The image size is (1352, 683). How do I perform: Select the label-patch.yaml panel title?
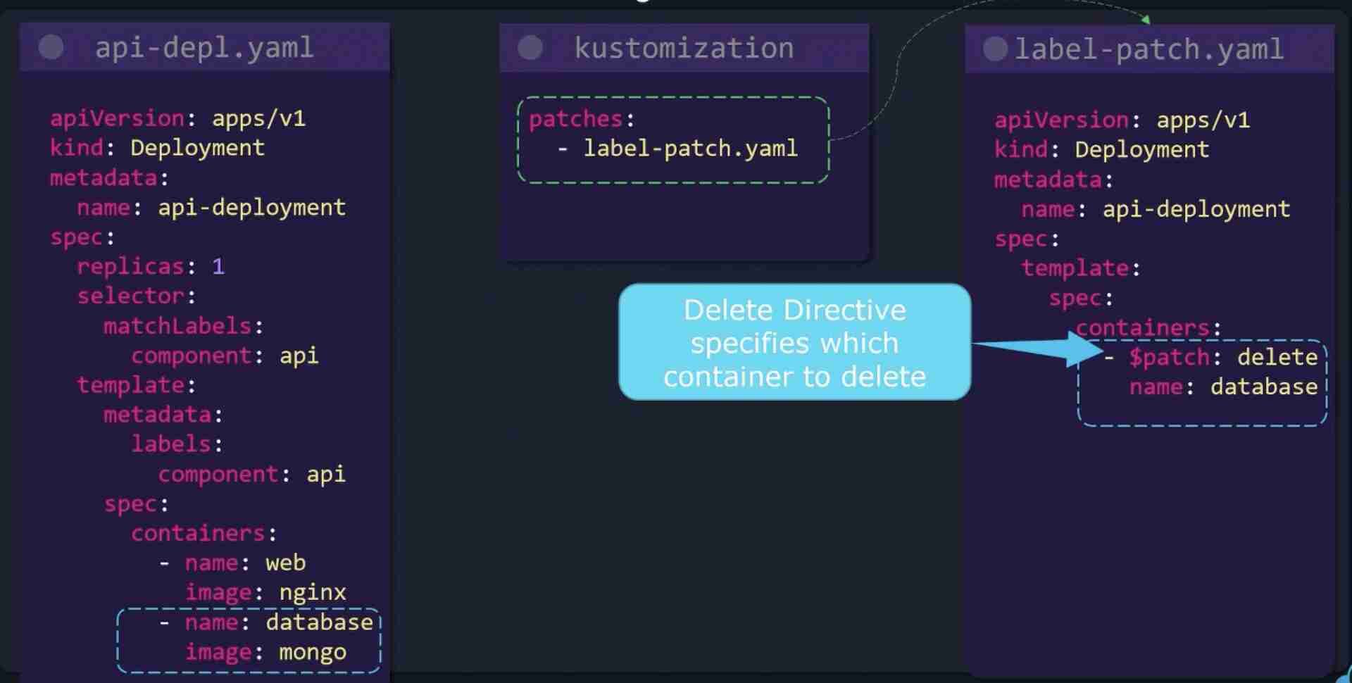(x=1149, y=49)
